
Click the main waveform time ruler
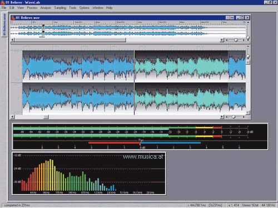tap(135, 47)
